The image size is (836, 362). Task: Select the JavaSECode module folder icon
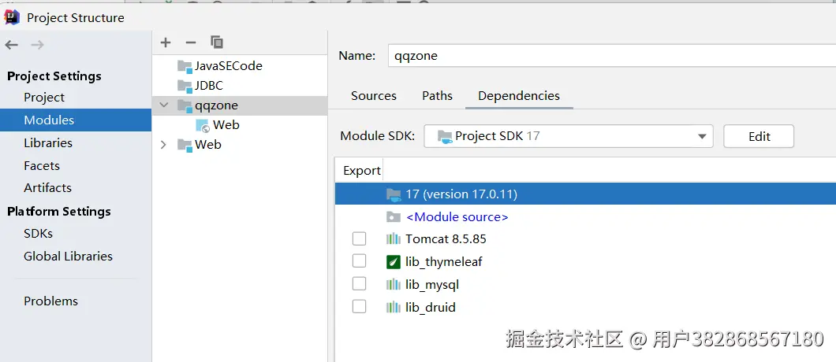(185, 66)
